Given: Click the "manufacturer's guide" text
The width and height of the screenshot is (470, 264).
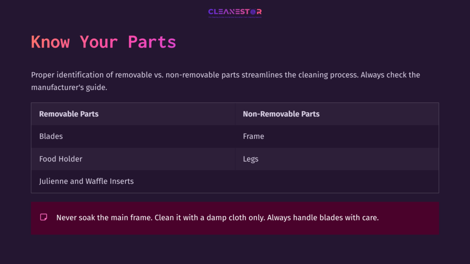Looking at the screenshot, I should point(69,87).
